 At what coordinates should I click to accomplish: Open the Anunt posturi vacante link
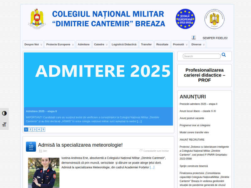point(191,118)
